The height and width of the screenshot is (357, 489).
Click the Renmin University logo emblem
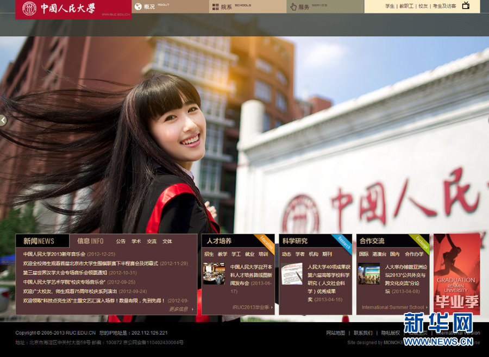29,9
